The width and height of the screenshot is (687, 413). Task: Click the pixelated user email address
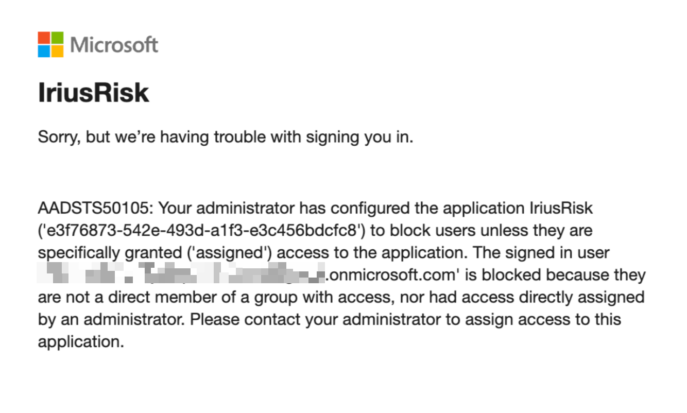pos(181,274)
